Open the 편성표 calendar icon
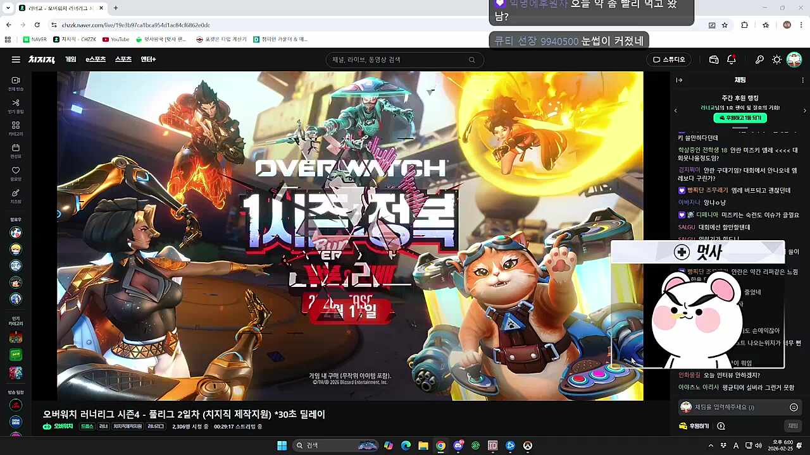This screenshot has width=810, height=455. click(x=15, y=149)
